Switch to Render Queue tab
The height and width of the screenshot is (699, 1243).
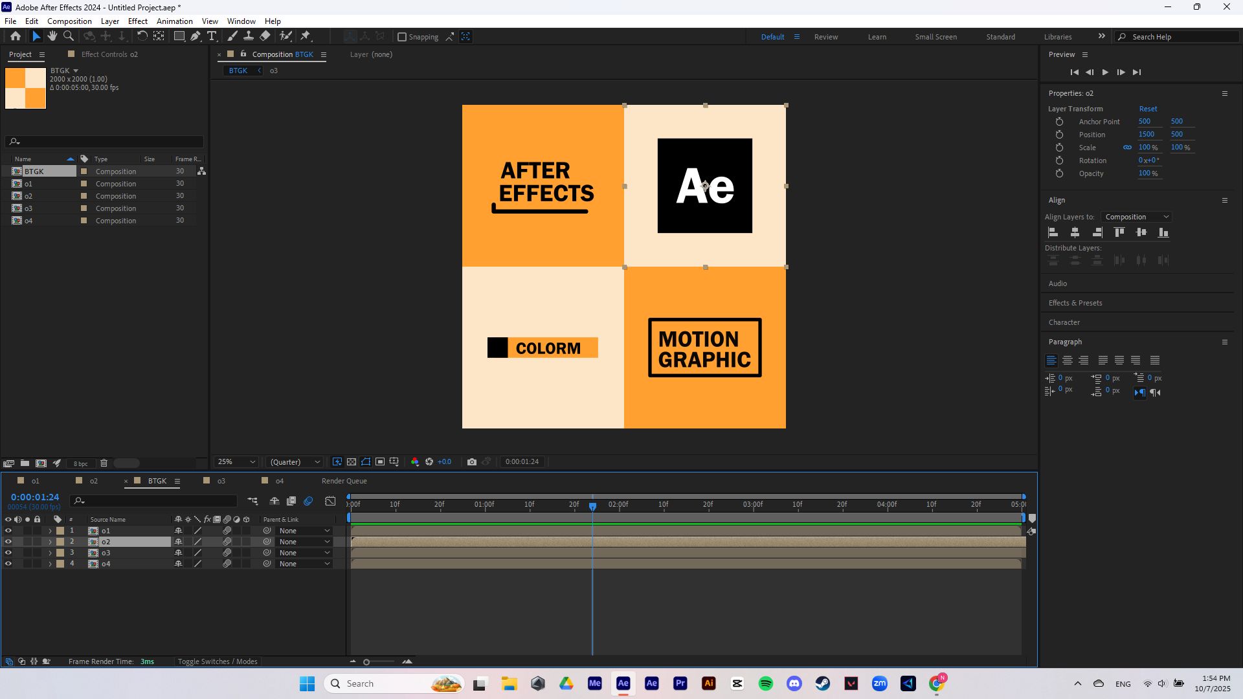click(344, 481)
